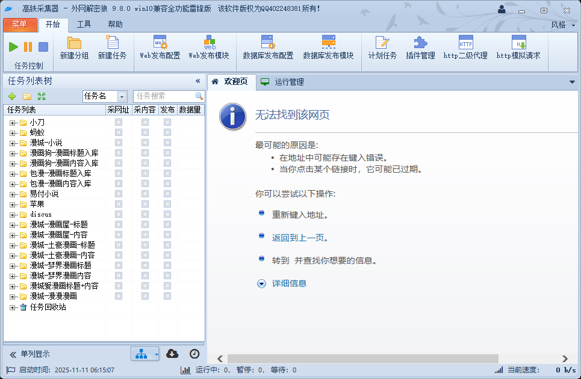Pause the current task with pause button
The height and width of the screenshot is (379, 581).
(26, 46)
